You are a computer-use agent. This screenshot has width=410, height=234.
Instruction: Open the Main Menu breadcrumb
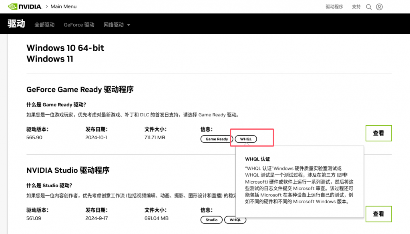pos(64,7)
